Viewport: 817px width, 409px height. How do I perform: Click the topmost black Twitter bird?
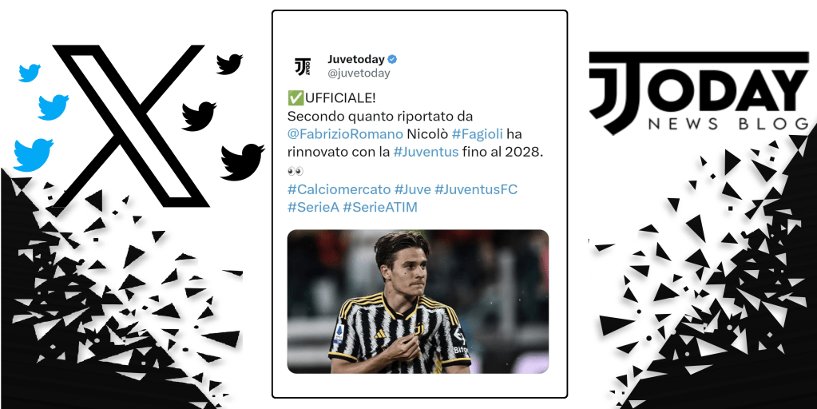(230, 64)
